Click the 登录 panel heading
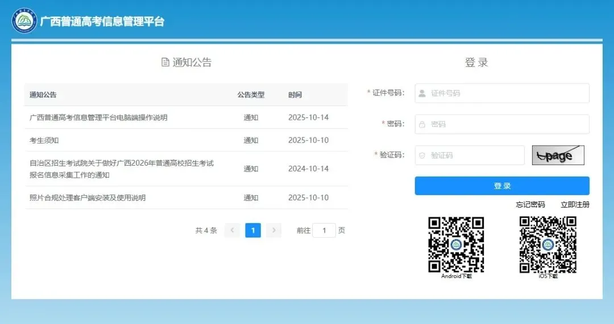This screenshot has width=614, height=324. pyautogui.click(x=476, y=62)
